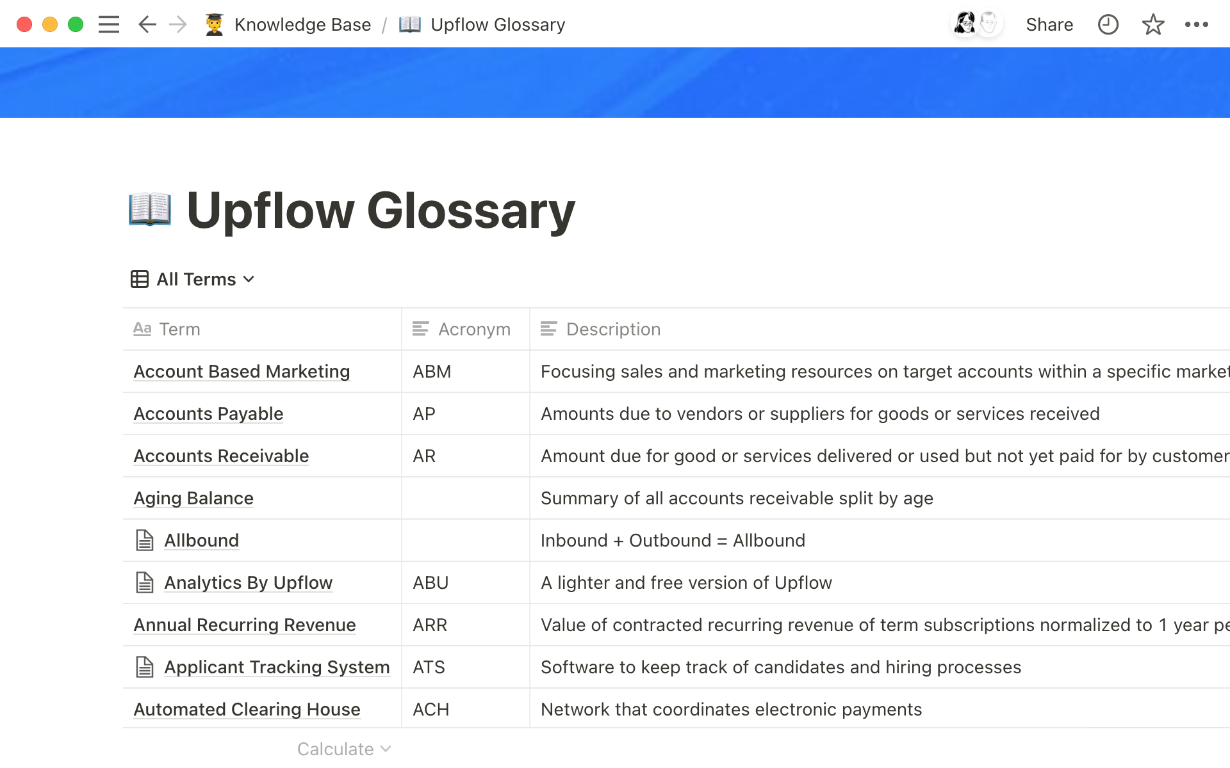The height and width of the screenshot is (768, 1230).
Task: Open the Allbound page icon
Action: click(145, 540)
